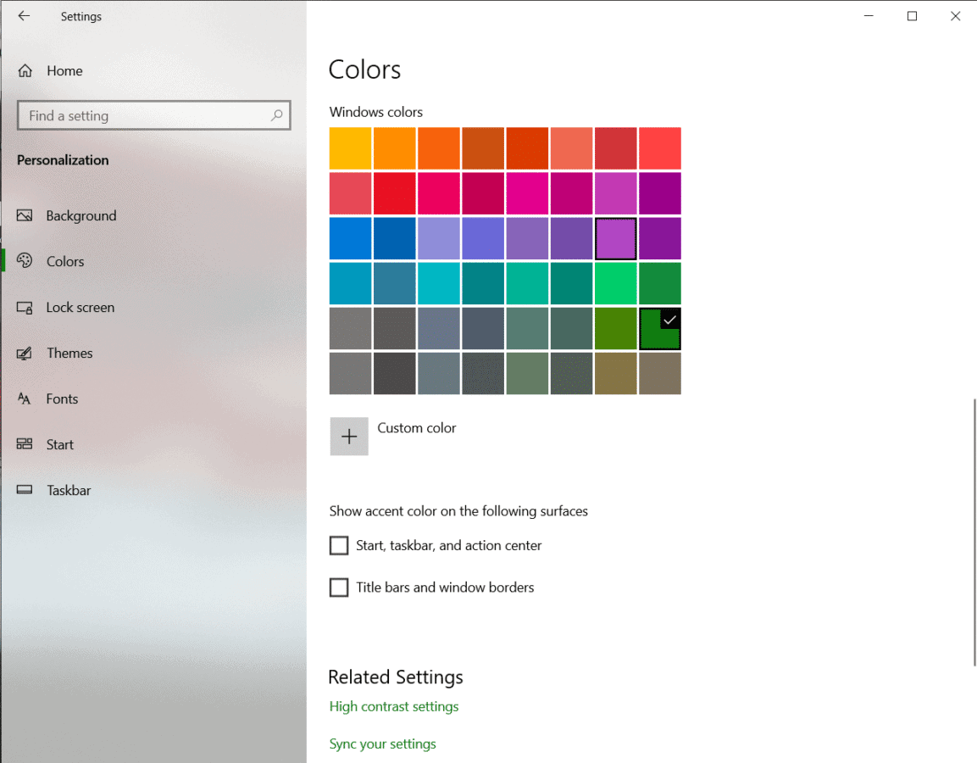Viewport: 977px width, 763px height.
Task: Enable accent color on Start, taskbar, and action center
Action: (x=339, y=545)
